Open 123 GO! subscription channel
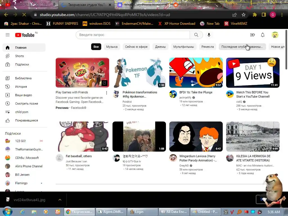The height and width of the screenshot is (216, 288). 24,141
